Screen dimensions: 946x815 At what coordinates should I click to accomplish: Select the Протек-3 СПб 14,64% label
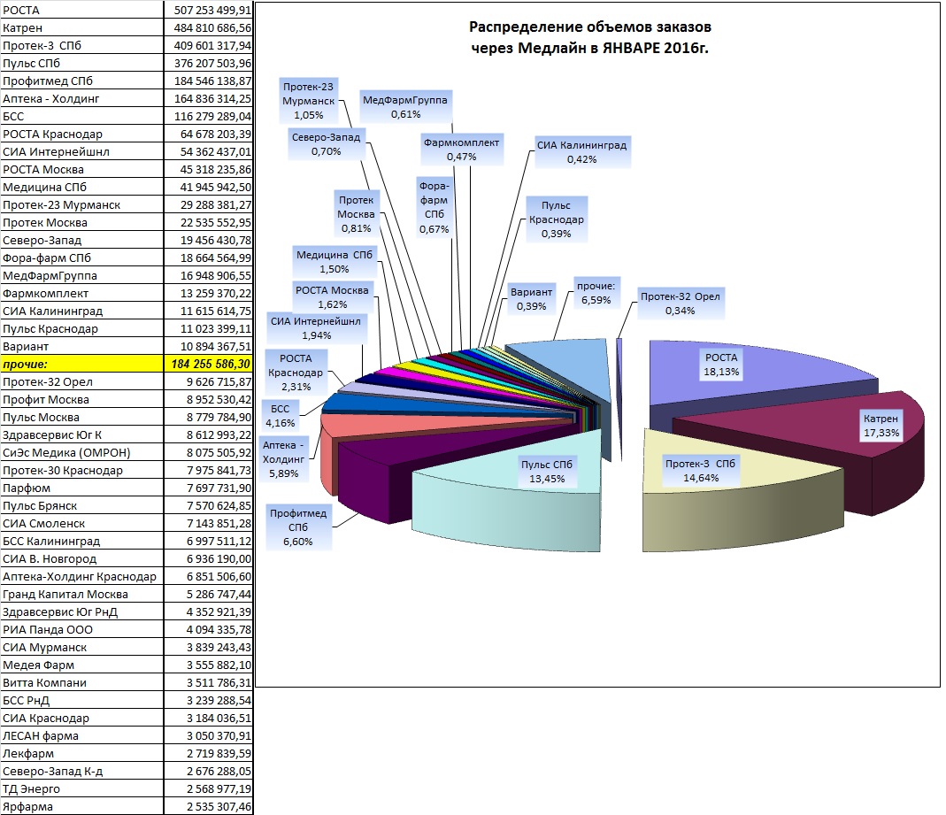[701, 471]
